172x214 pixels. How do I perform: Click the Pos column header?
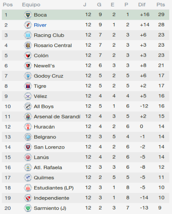point(8,5)
